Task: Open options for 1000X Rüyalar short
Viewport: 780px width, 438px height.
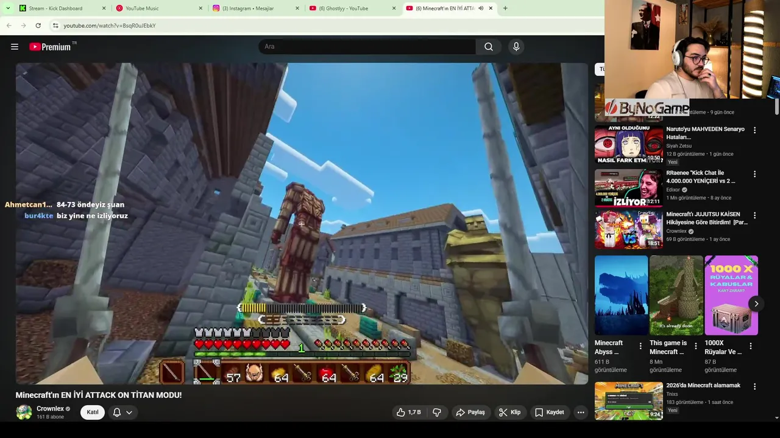Action: point(751,346)
